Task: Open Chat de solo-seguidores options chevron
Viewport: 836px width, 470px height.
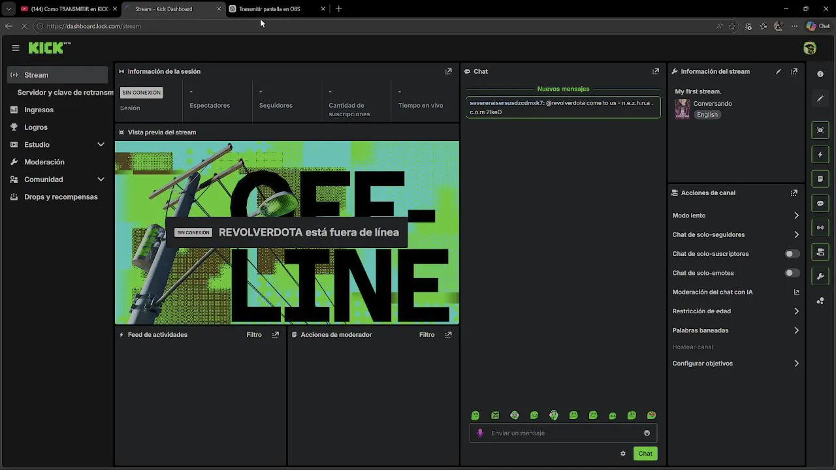Action: 796,234
